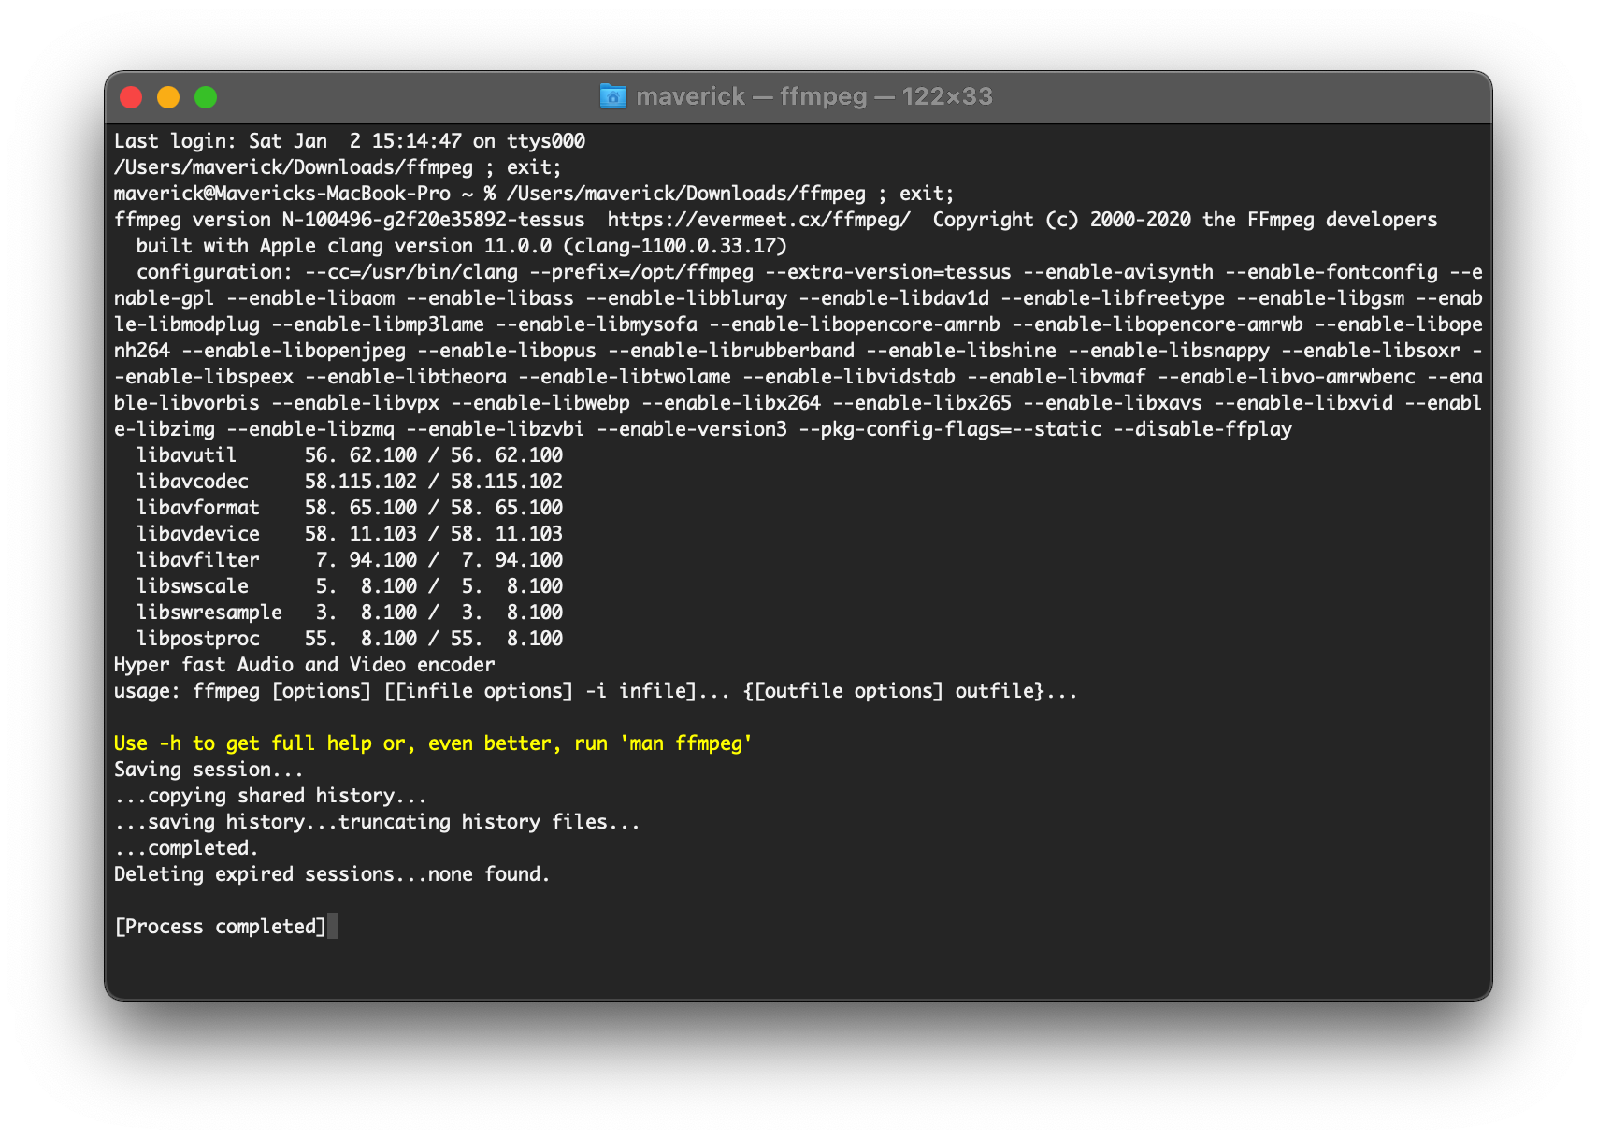Click the 'libpostproc' version row
The height and width of the screenshot is (1139, 1597).
click(x=350, y=639)
